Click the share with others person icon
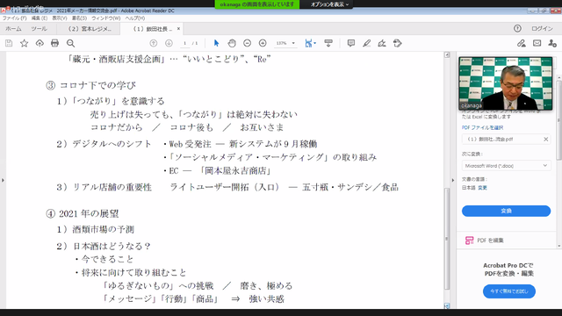This screenshot has height=316, width=562. pos(552,43)
